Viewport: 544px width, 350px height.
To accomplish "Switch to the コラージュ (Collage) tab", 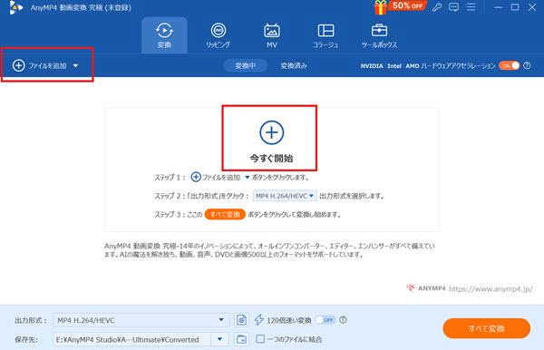I will [x=325, y=35].
